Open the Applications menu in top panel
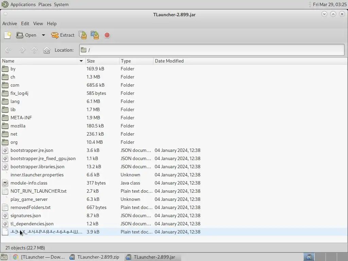Screen dimensions: 348x261 pos(23,4)
